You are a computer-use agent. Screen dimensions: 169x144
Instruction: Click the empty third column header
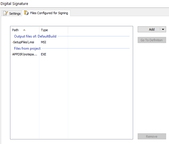coord(100,30)
